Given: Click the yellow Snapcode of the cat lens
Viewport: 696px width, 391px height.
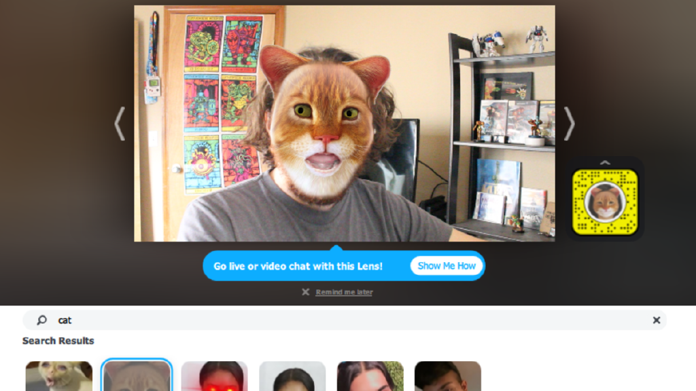Looking at the screenshot, I should pyautogui.click(x=605, y=202).
